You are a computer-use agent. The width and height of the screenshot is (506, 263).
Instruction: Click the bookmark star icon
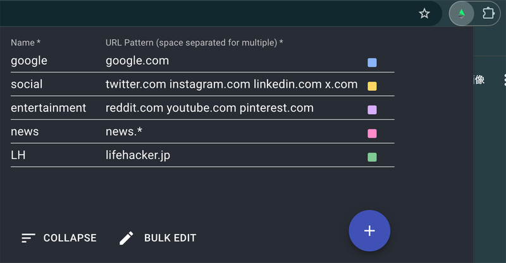pos(424,13)
